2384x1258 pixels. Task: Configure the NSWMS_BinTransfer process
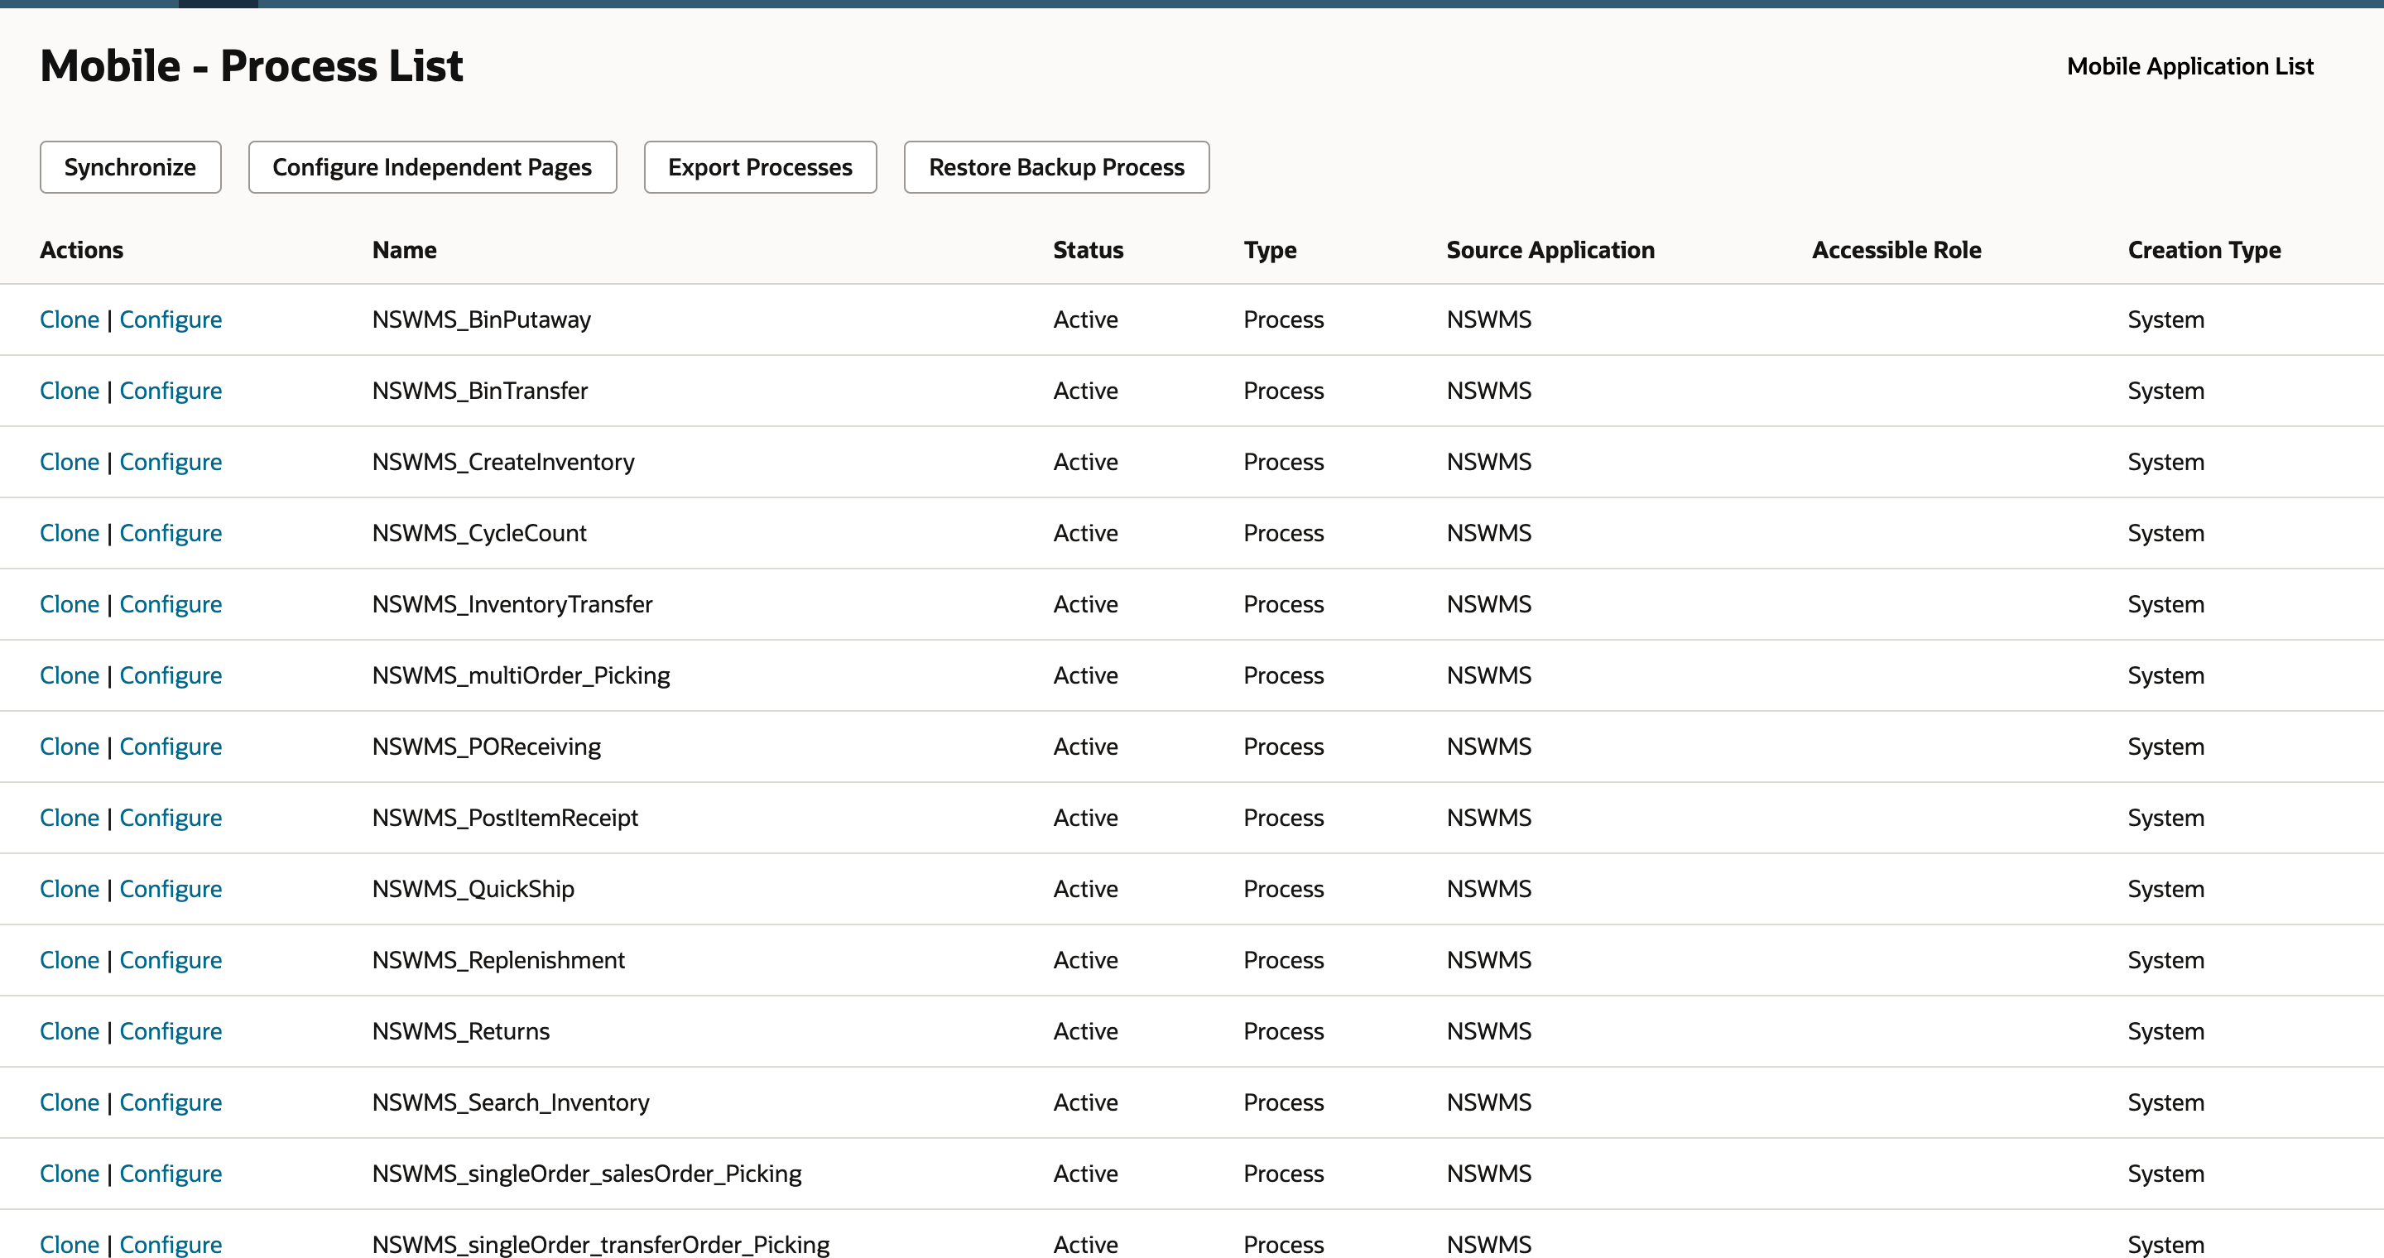pyautogui.click(x=171, y=391)
